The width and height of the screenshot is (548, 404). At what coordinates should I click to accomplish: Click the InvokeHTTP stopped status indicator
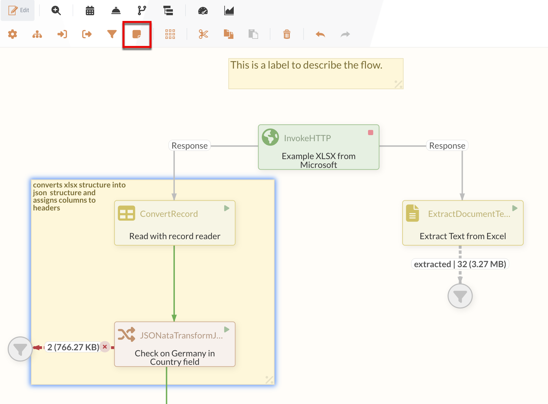pos(371,133)
